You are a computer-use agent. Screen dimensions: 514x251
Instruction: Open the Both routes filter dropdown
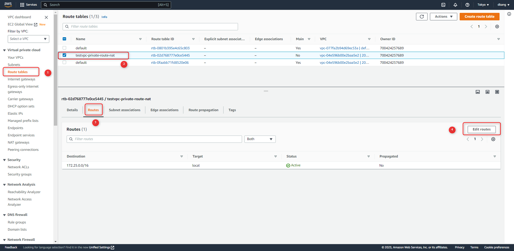[x=260, y=139]
